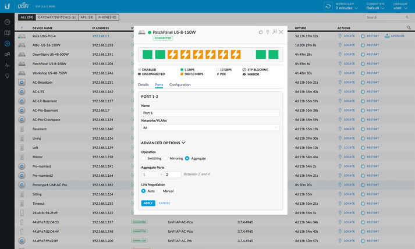The height and width of the screenshot is (249, 415).
Task: Open the Insights lightbulb sidebar icon
Action: point(7,76)
